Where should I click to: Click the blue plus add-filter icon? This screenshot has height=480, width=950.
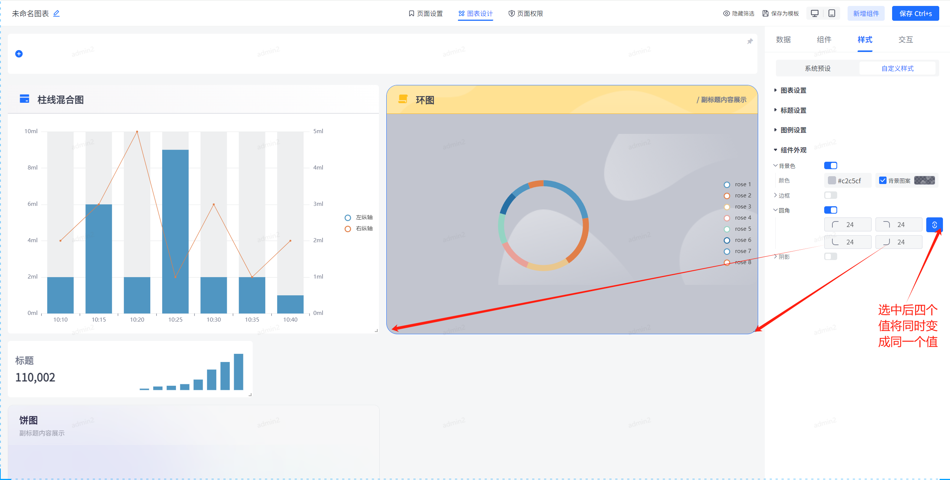[19, 54]
